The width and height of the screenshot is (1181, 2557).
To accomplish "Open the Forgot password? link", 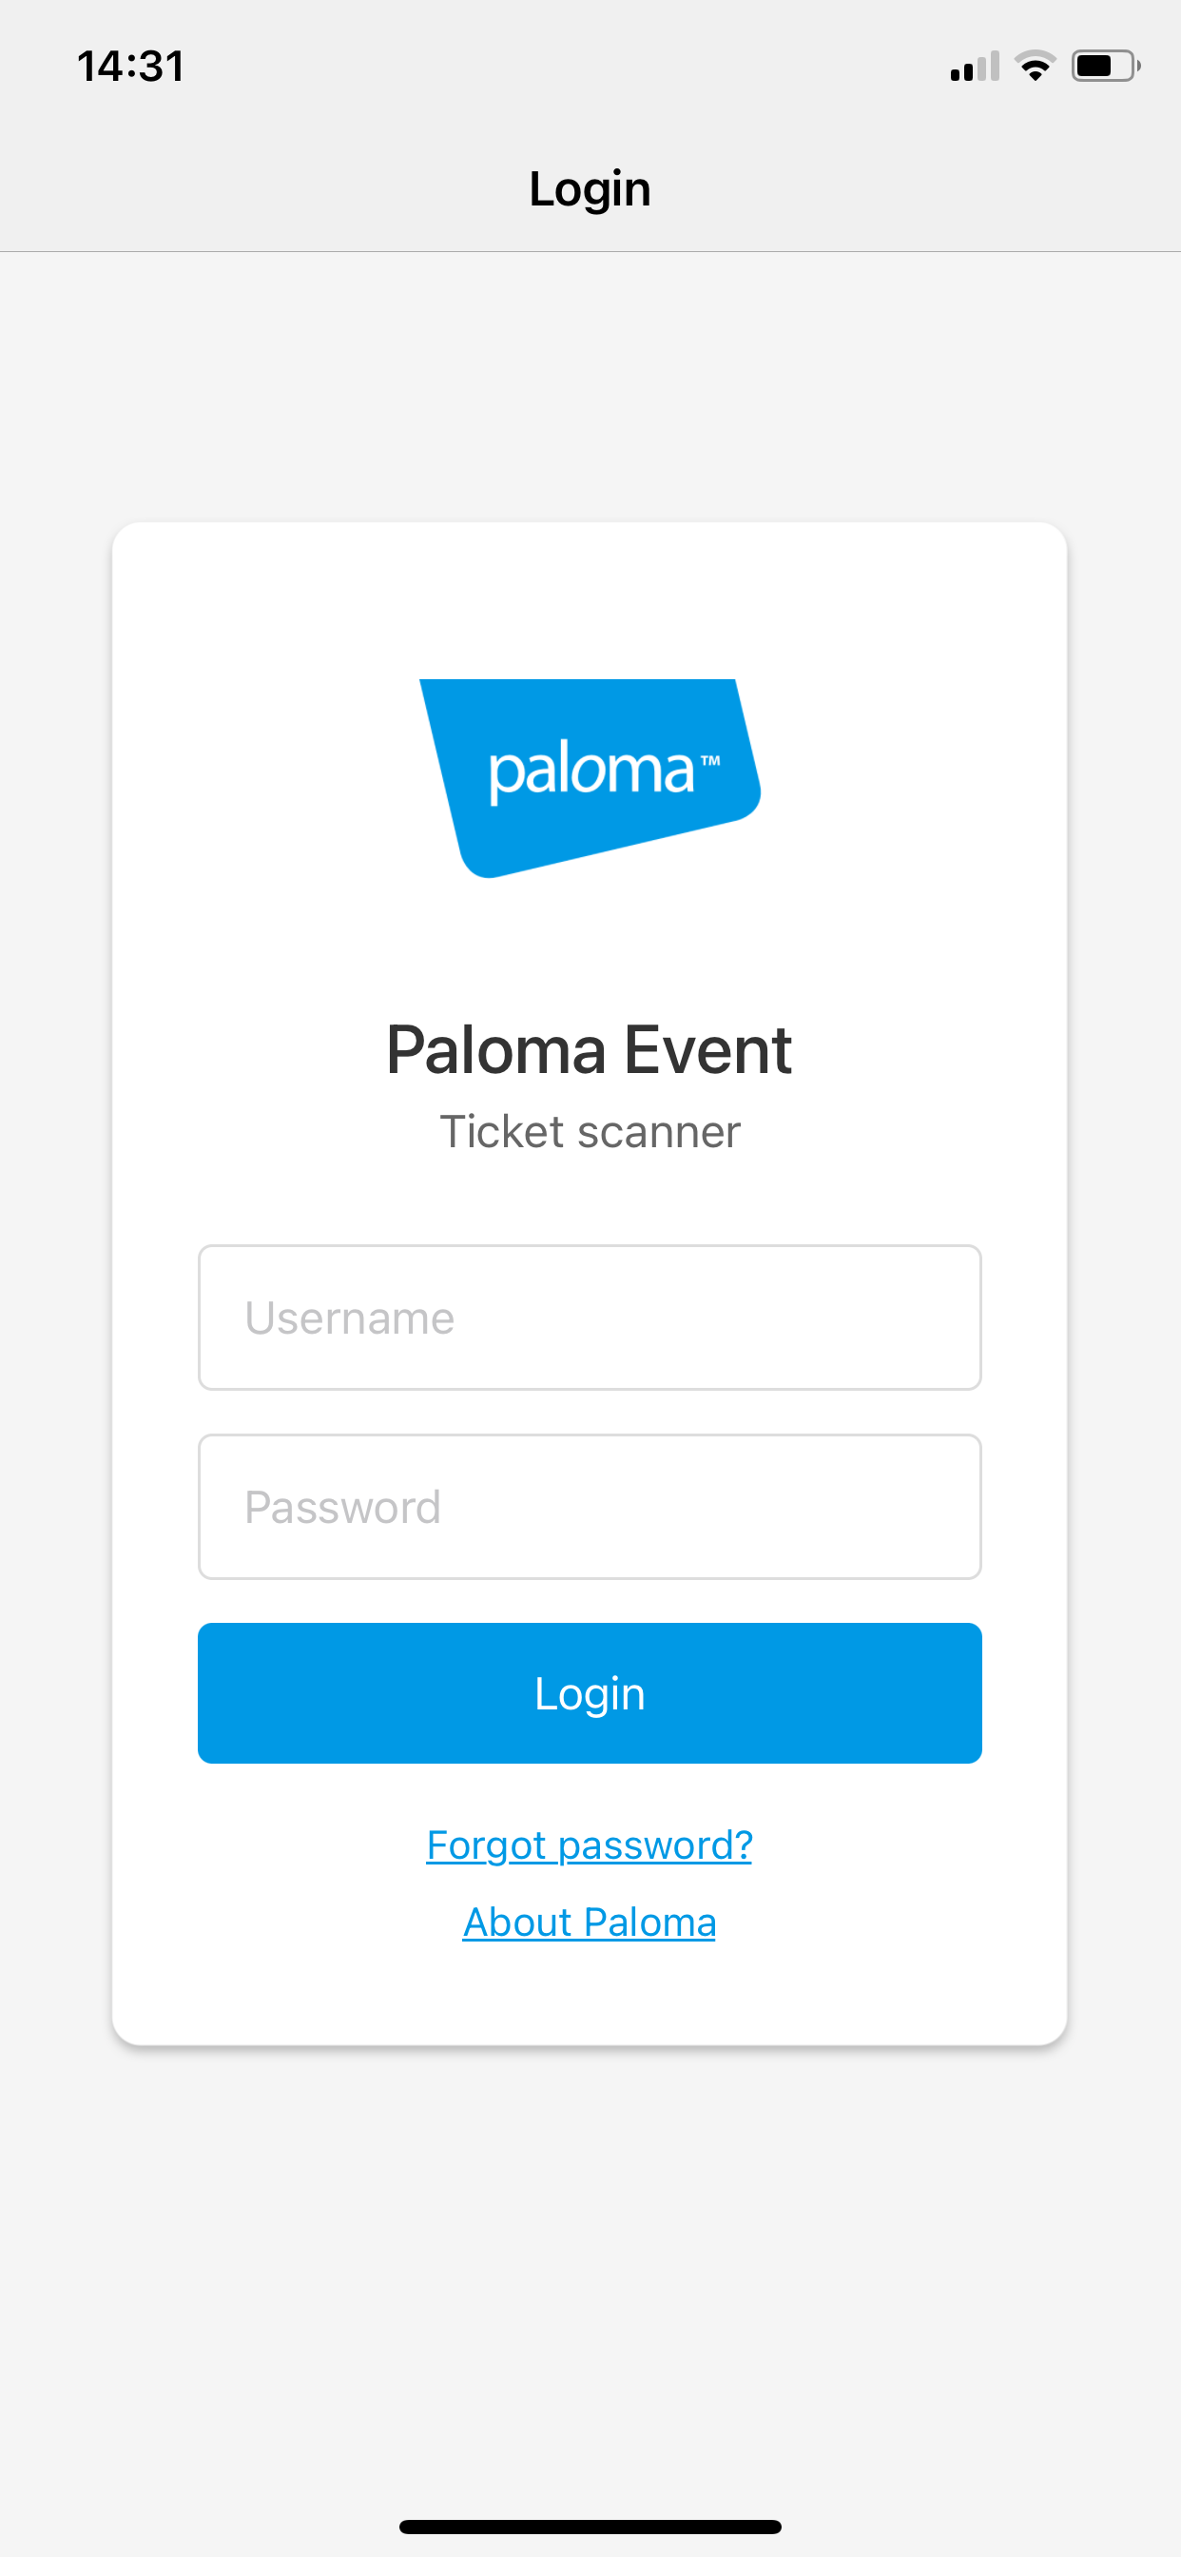I will click(x=590, y=1845).
